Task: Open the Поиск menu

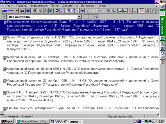Action: pos(55,6)
